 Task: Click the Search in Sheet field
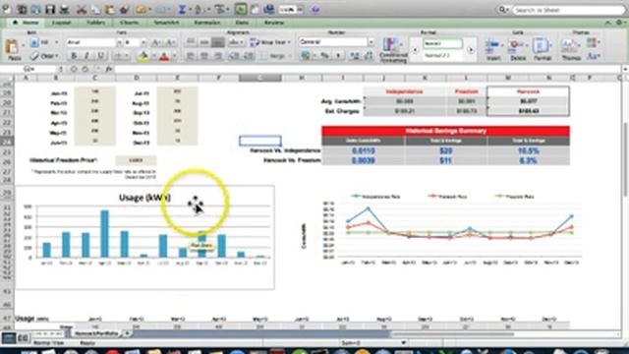tap(569, 10)
